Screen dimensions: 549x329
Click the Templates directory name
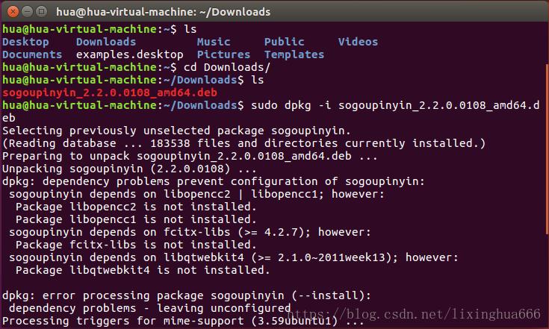[294, 54]
